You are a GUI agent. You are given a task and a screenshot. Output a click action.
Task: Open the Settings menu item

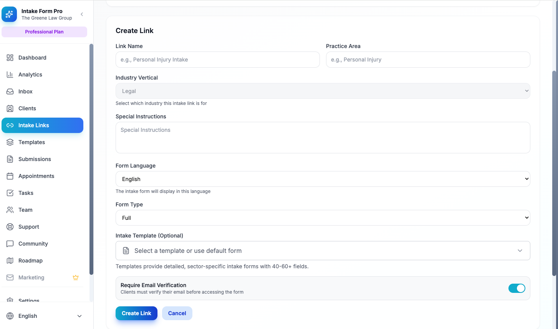[x=28, y=300]
